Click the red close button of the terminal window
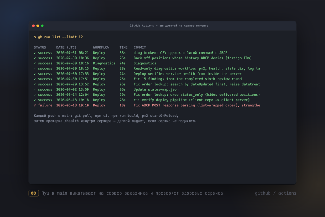The image size is (325, 217). [33, 26]
